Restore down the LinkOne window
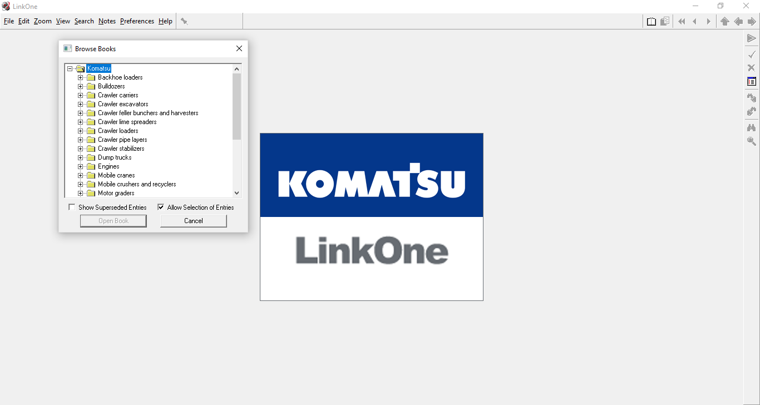760x405 pixels. [x=720, y=6]
